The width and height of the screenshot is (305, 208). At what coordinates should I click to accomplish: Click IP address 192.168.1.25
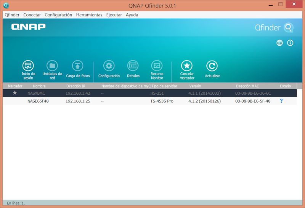coord(78,101)
